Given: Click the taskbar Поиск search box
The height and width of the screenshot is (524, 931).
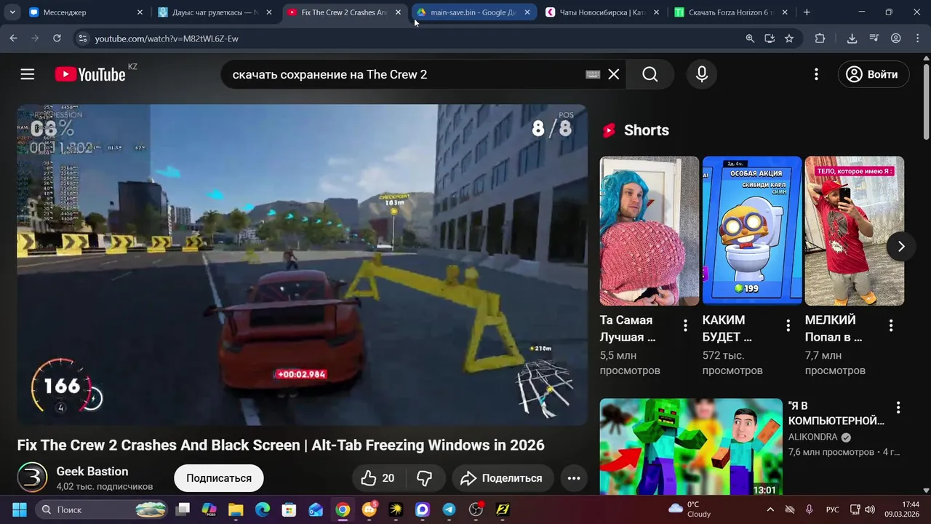Looking at the screenshot, I should (100, 509).
